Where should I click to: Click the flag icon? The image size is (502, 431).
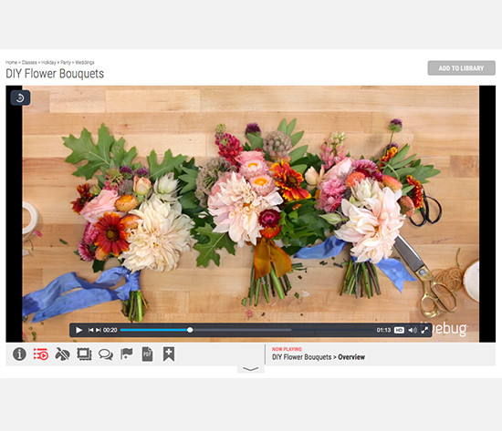[x=127, y=354]
